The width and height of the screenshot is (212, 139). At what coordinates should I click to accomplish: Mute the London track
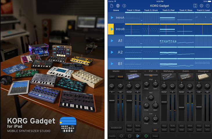138,126
